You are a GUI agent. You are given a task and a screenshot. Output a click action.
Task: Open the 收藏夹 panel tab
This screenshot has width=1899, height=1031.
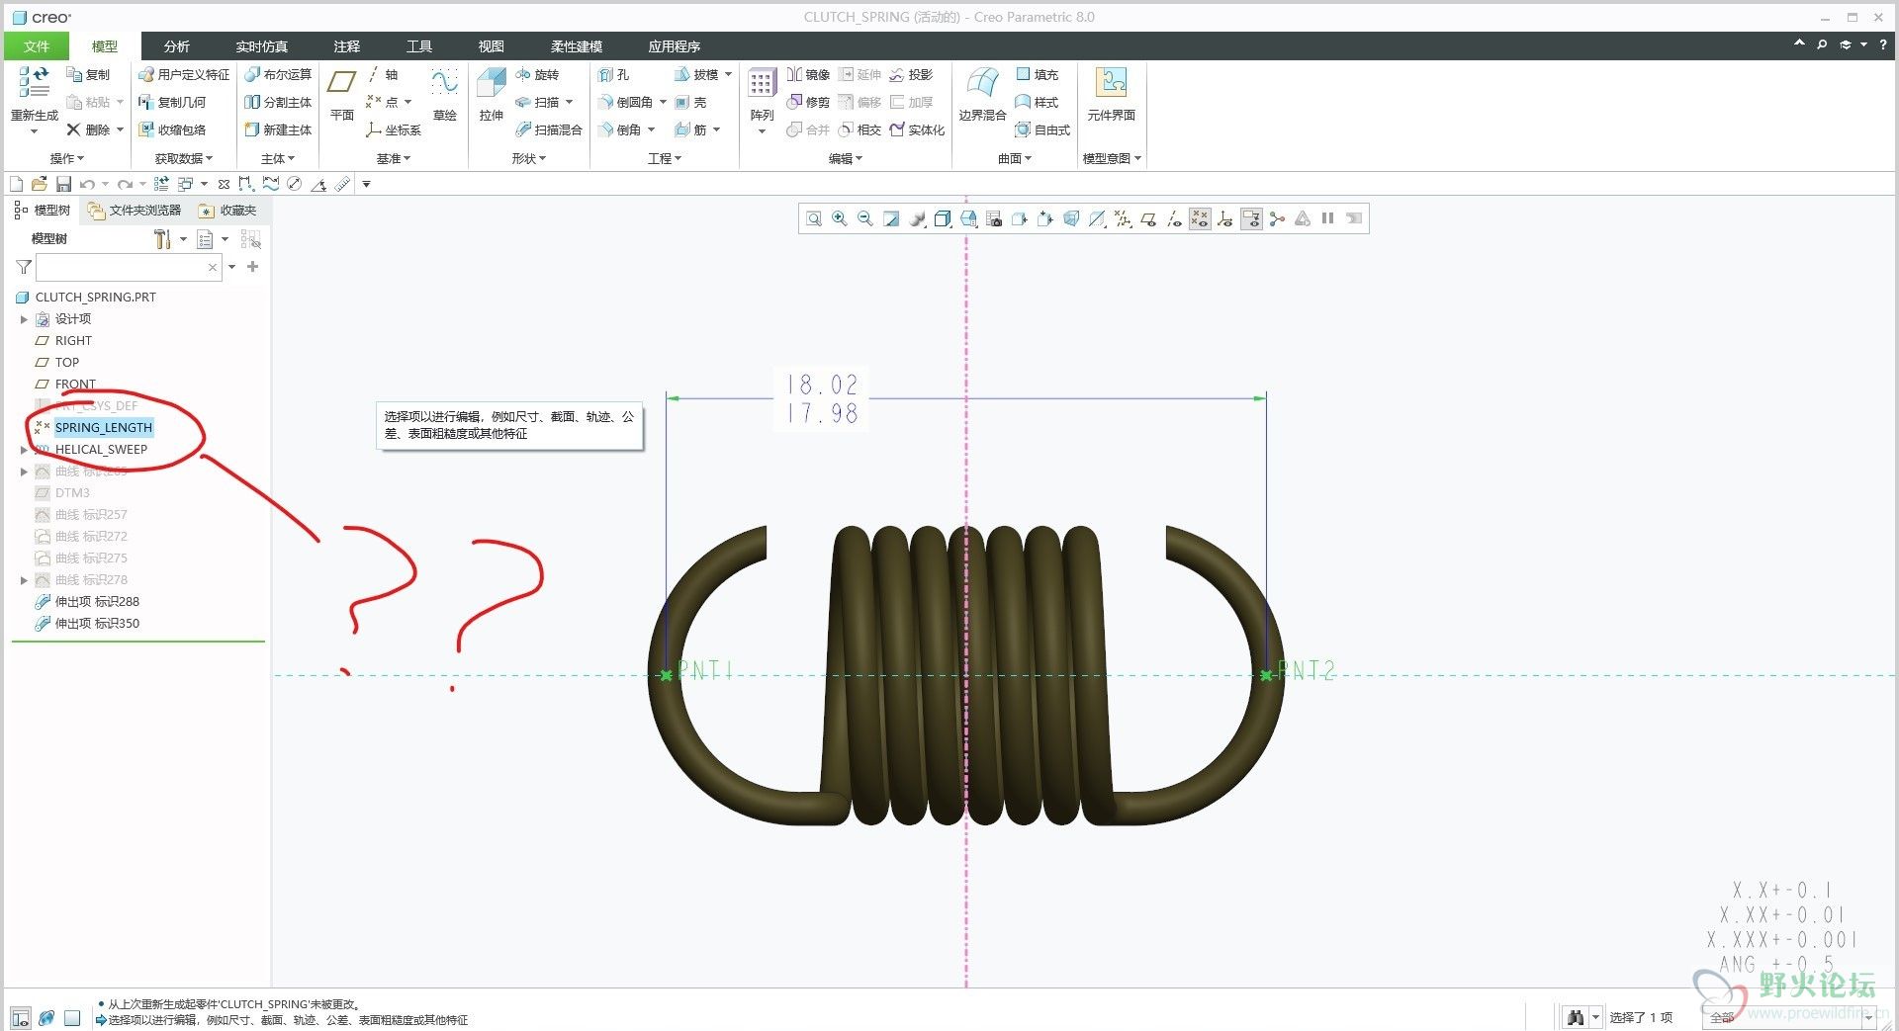click(x=228, y=211)
